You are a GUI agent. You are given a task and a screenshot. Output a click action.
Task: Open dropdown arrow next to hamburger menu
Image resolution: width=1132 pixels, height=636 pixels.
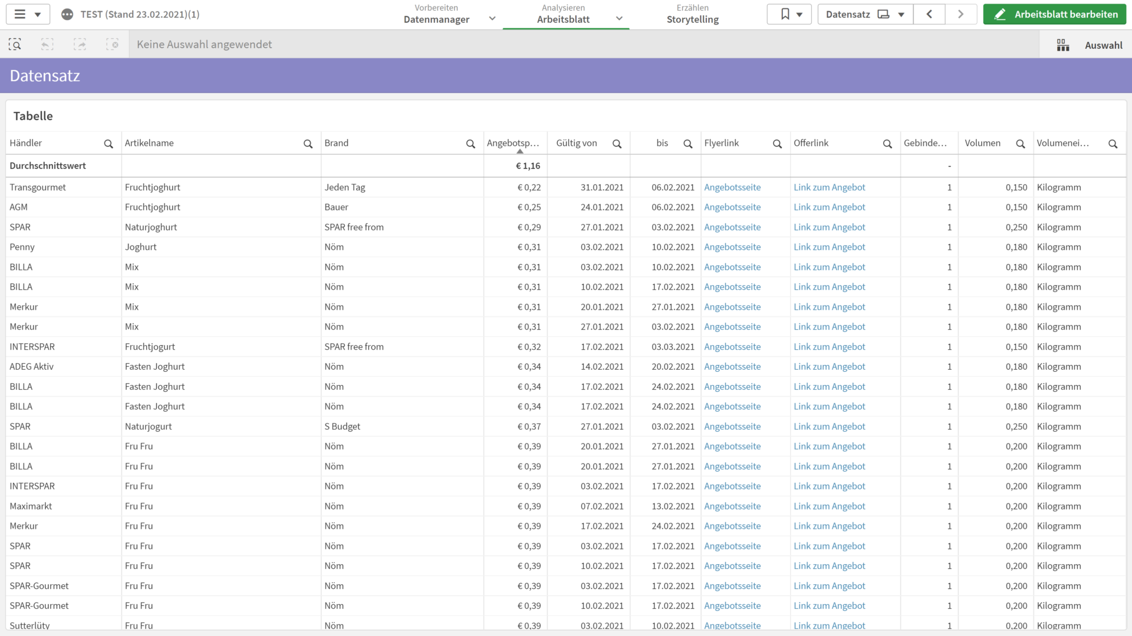[38, 15]
